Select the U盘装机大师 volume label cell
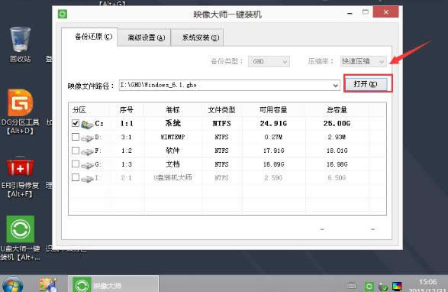The width and height of the screenshot is (448, 292). point(172,178)
